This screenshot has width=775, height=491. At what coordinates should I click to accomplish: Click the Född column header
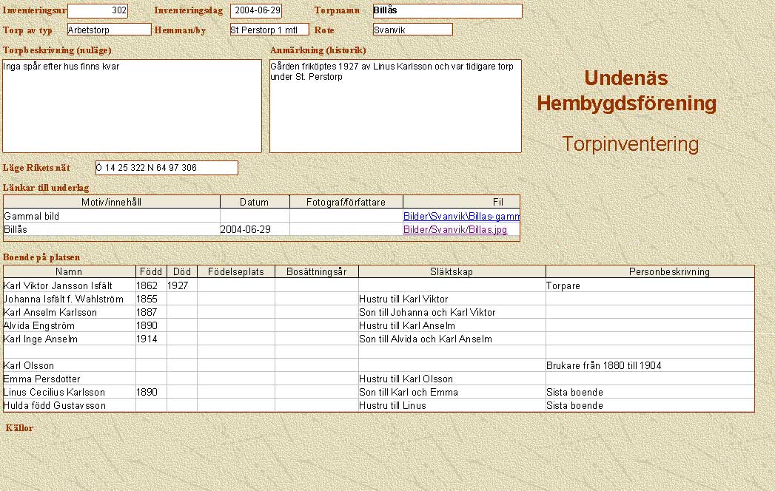(x=150, y=272)
